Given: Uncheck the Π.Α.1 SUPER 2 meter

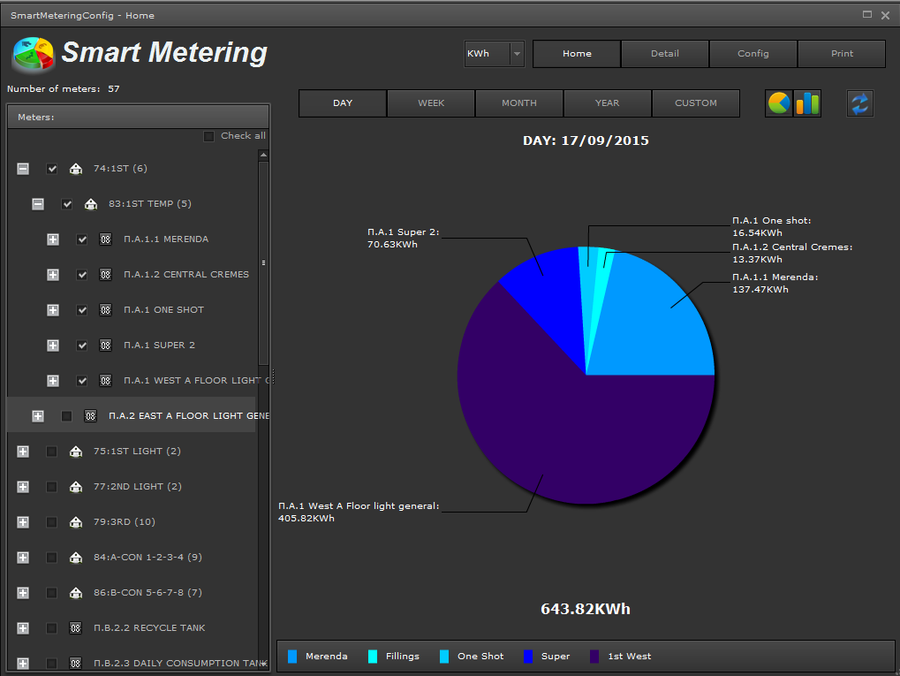Looking at the screenshot, I should pyautogui.click(x=82, y=346).
